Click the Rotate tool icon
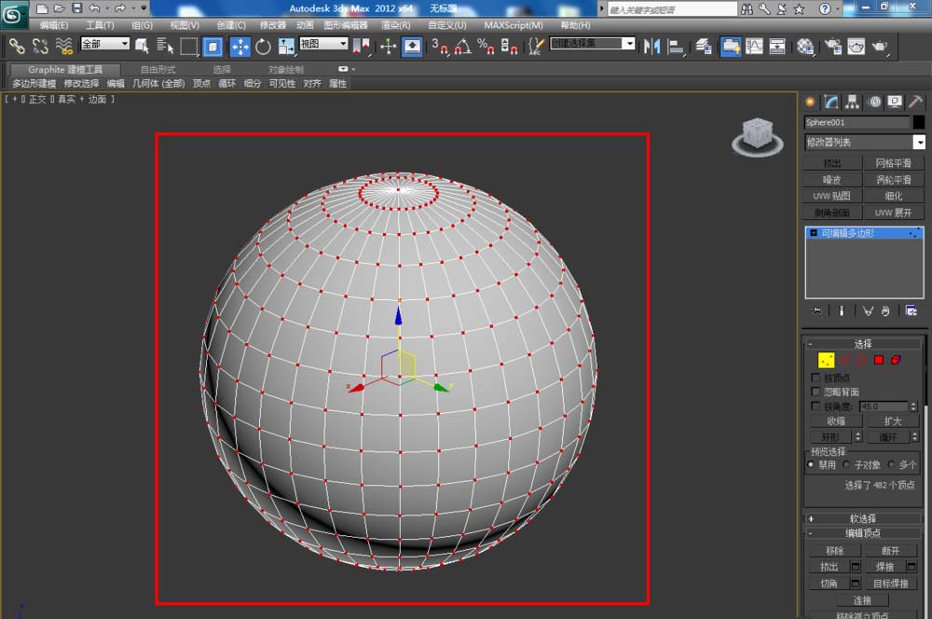Image resolution: width=932 pixels, height=619 pixels. click(x=263, y=46)
